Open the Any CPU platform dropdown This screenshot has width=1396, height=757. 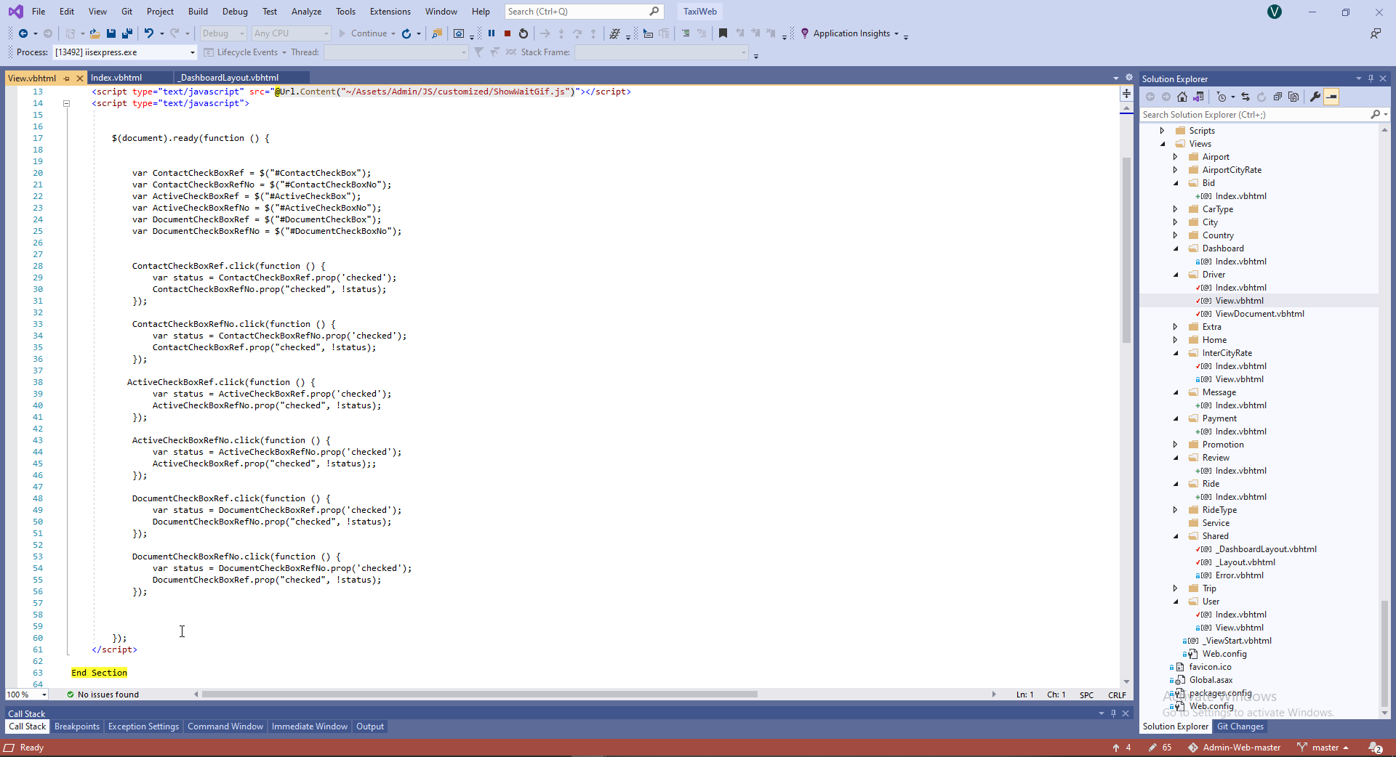291,33
